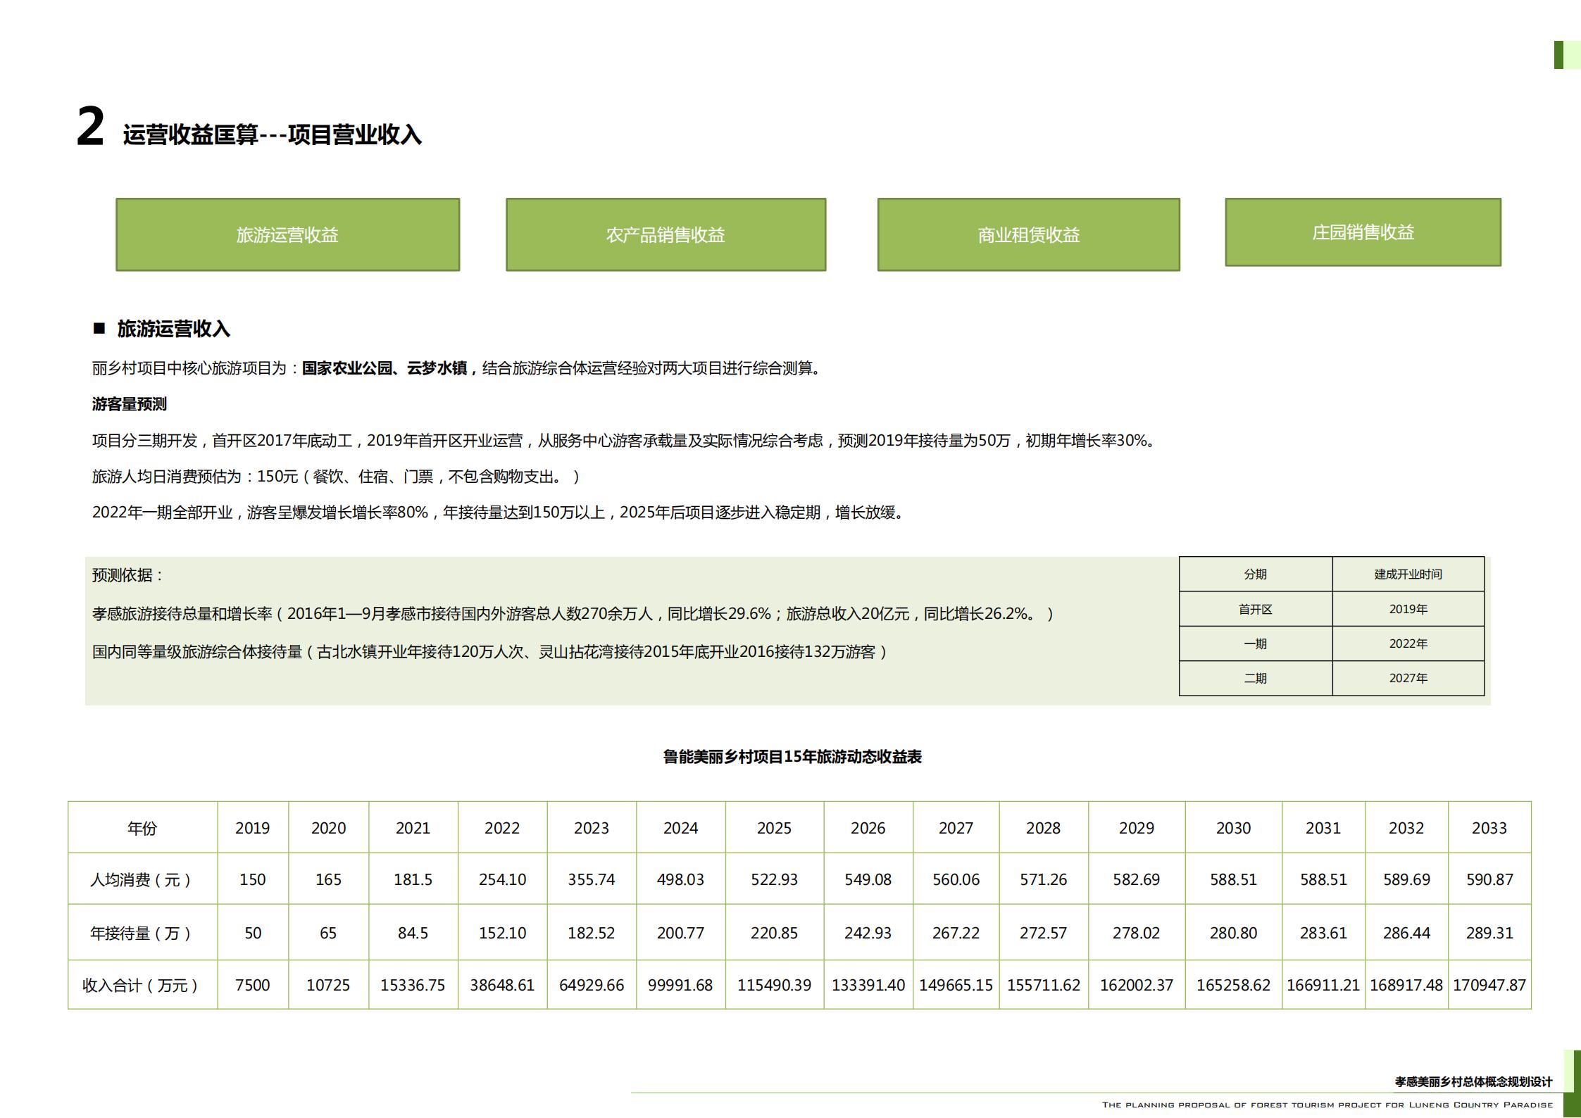Click the 2027 year column header

pos(956,827)
